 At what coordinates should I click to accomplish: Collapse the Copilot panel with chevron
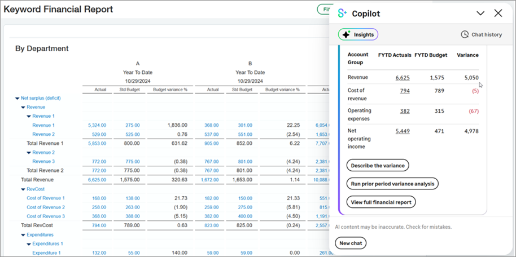pos(480,14)
